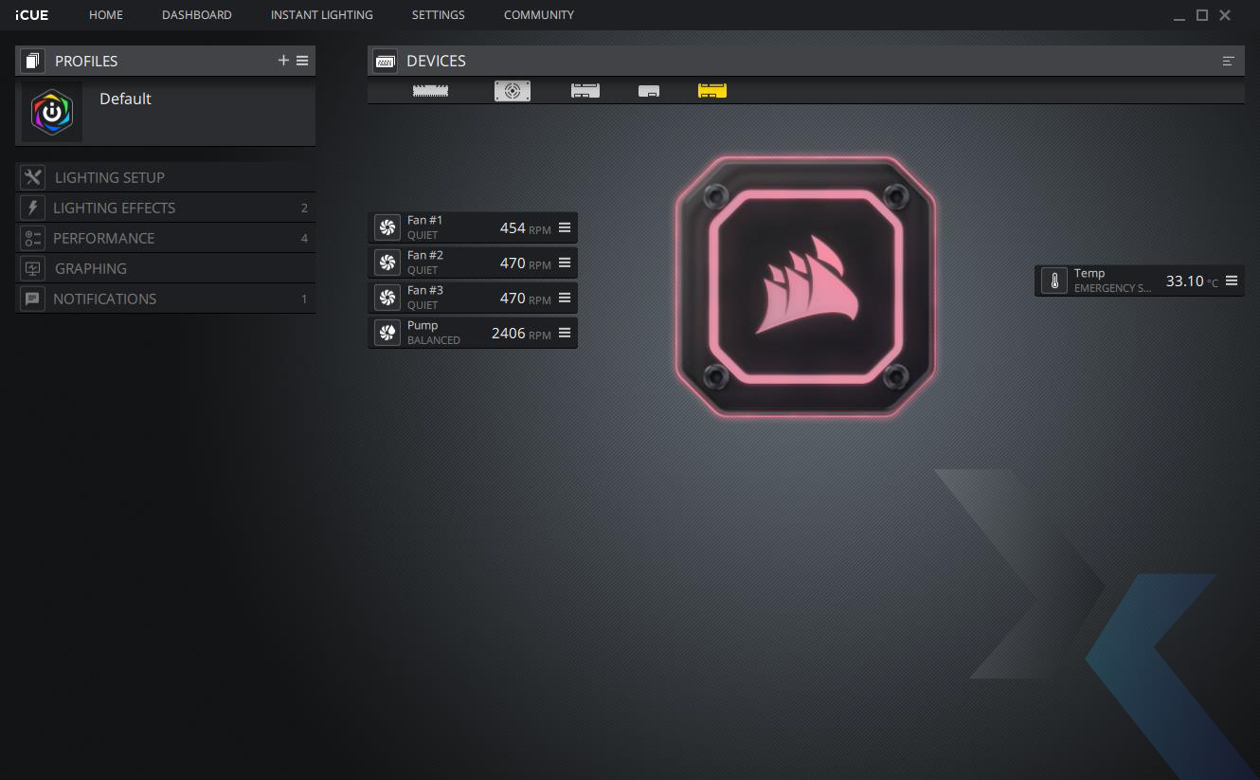Click the add profile plus icon
1260x780 pixels.
coord(283,61)
